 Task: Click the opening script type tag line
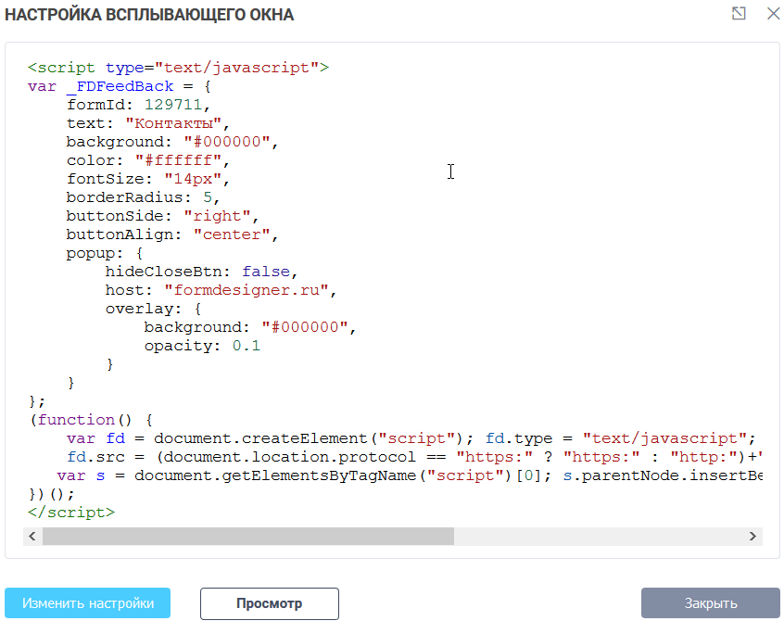click(178, 68)
